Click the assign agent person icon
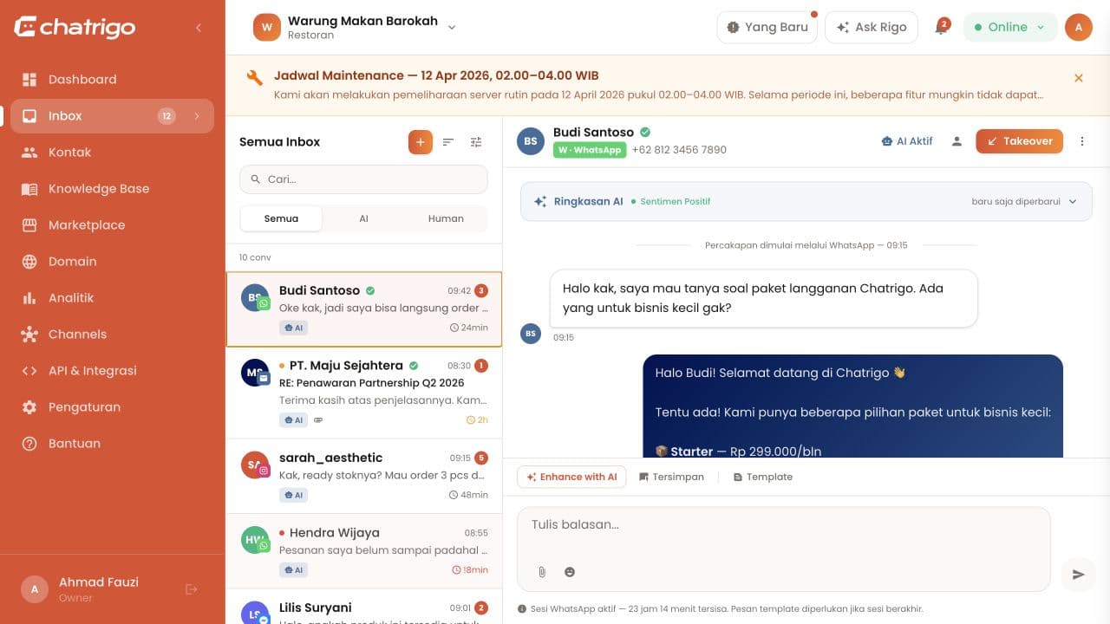This screenshot has width=1110, height=624. 957,141
